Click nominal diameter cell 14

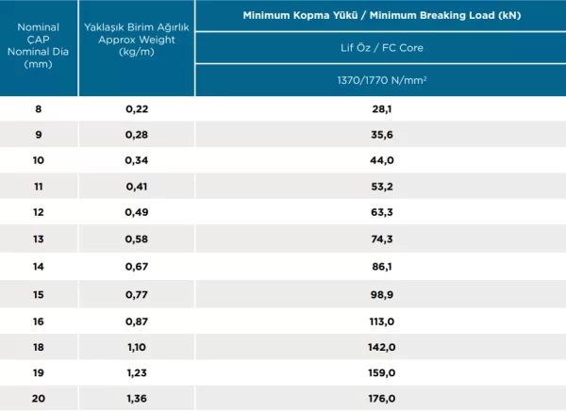click(x=39, y=266)
